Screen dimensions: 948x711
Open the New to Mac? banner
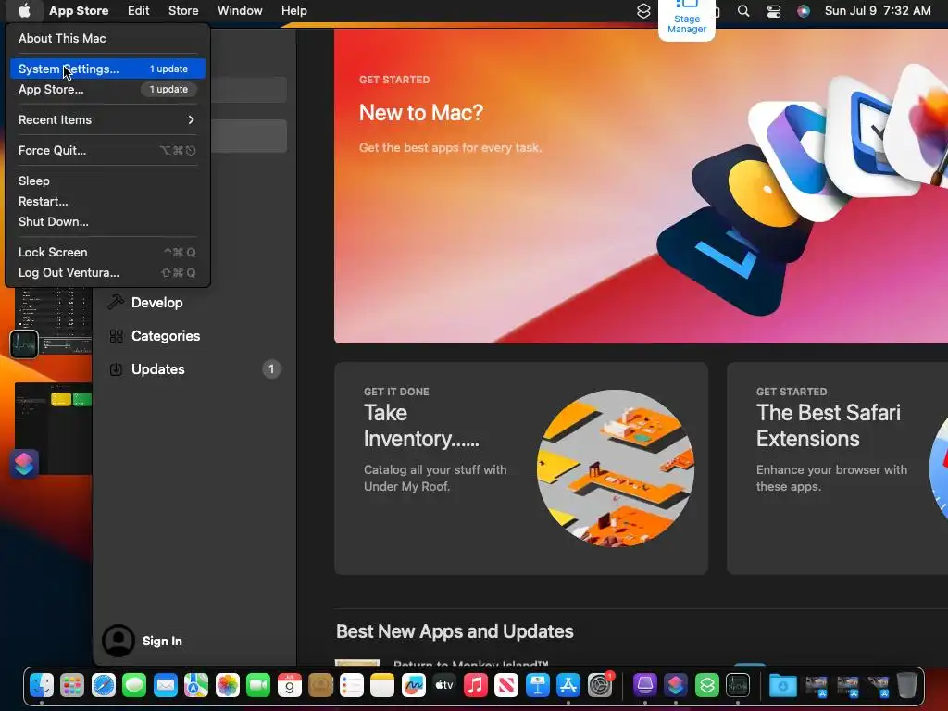(641, 186)
